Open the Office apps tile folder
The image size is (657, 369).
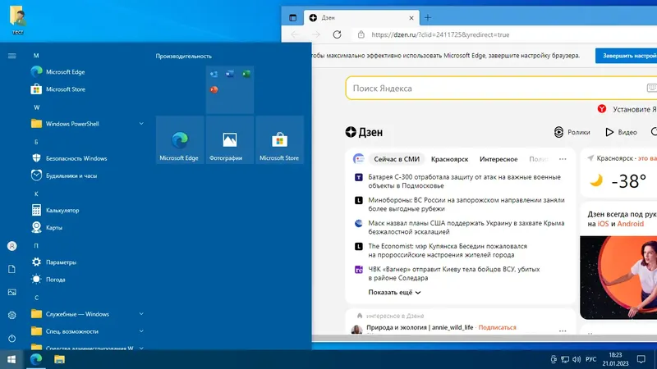[x=230, y=89]
